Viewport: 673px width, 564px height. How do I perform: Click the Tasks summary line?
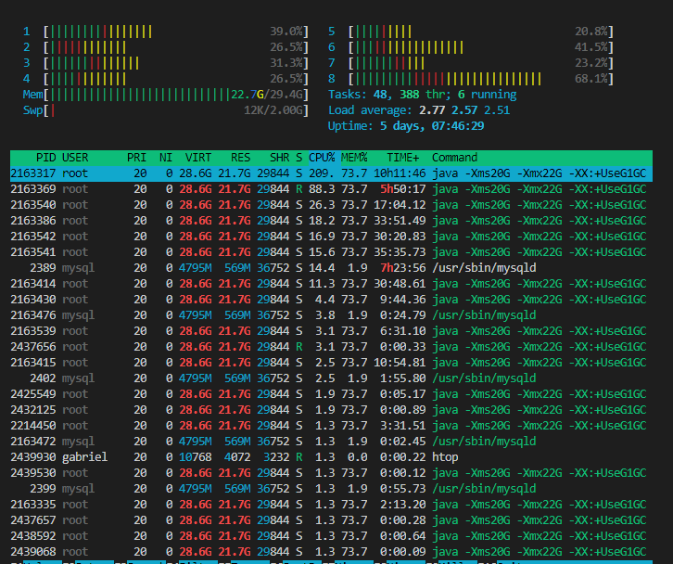pos(423,95)
